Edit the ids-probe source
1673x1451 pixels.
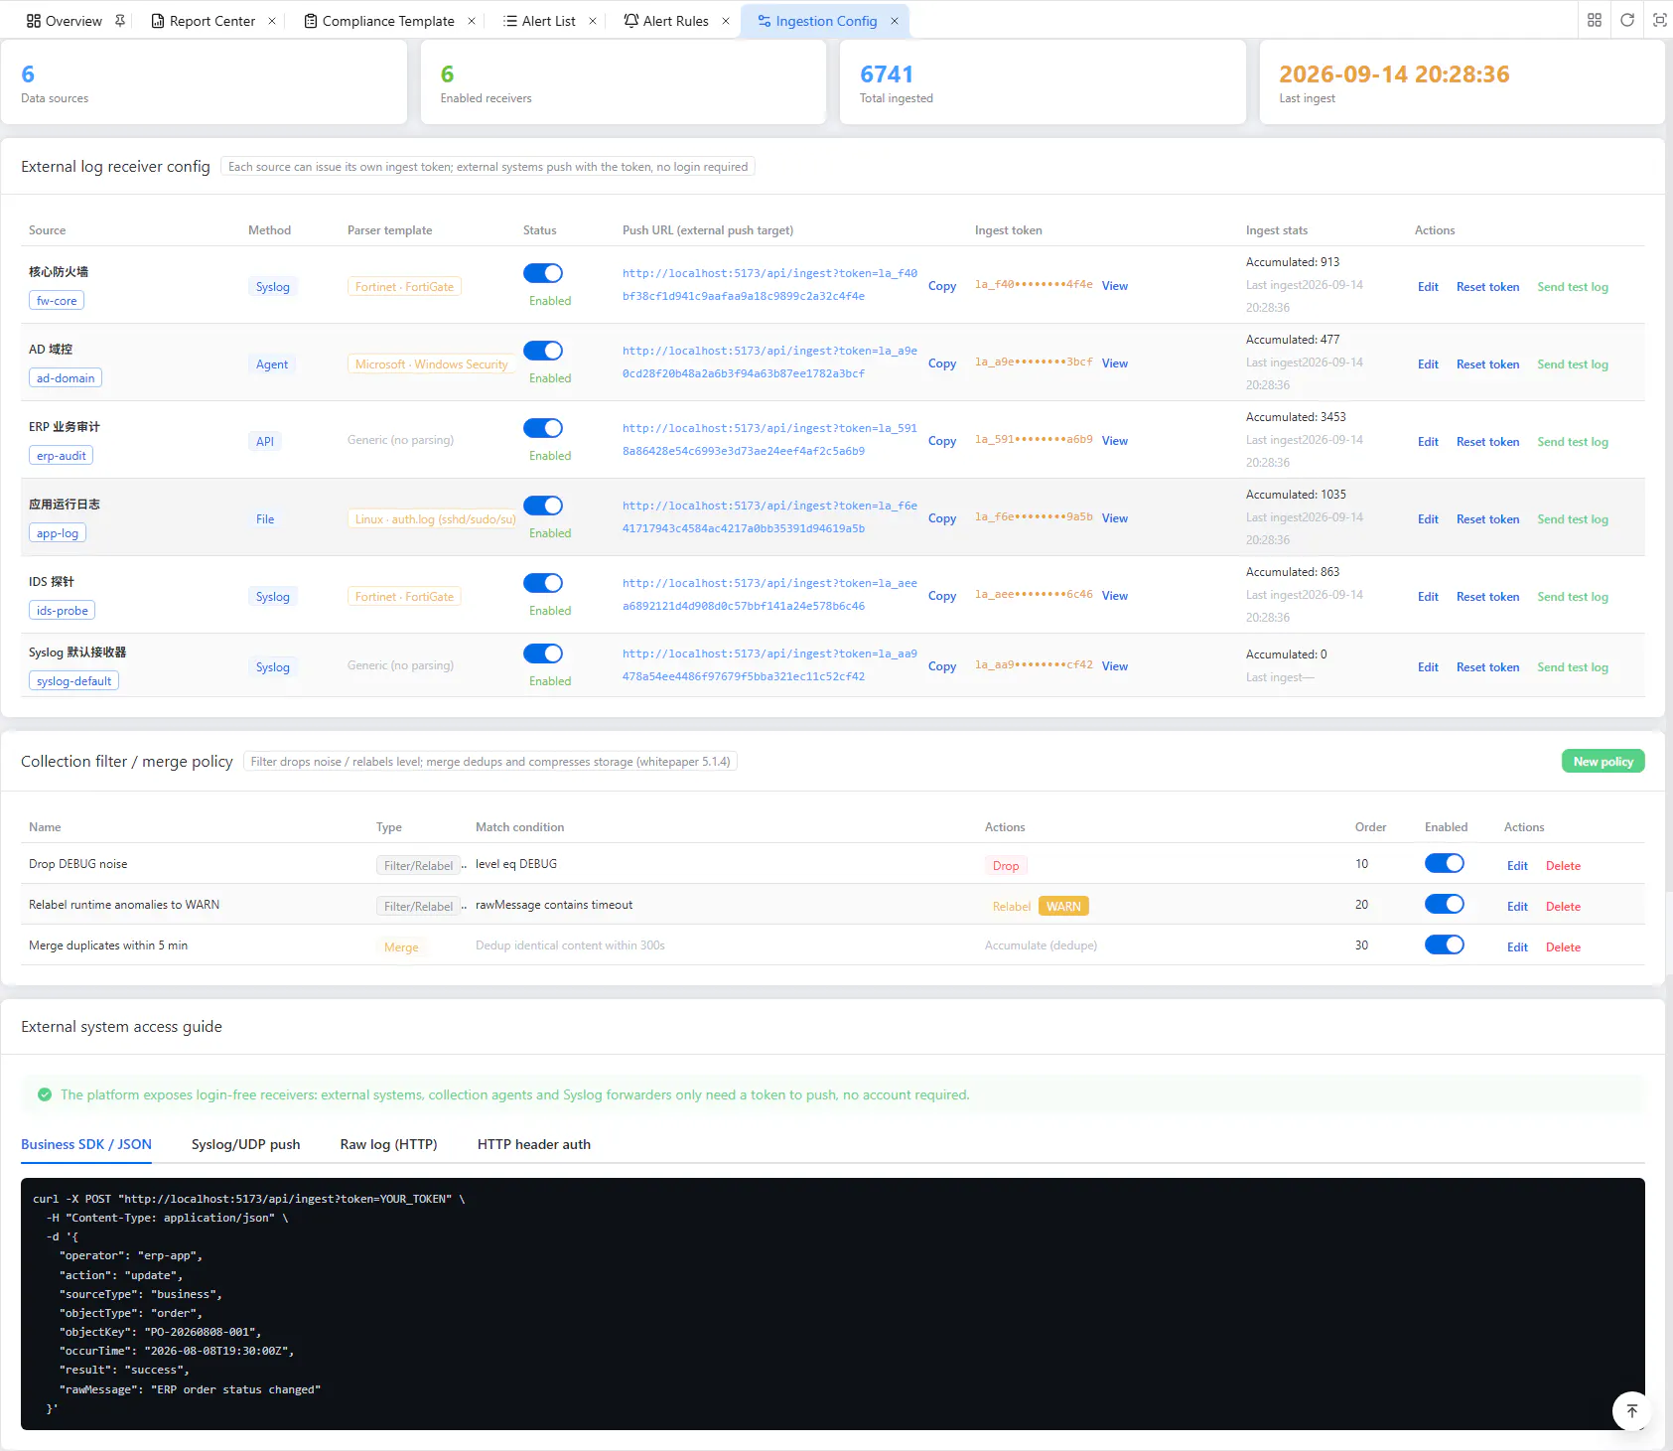[x=1428, y=597]
